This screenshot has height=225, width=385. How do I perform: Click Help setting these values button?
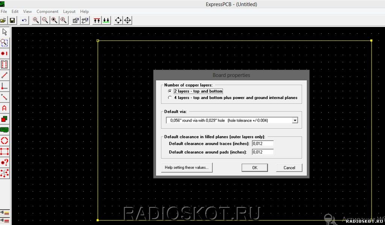click(x=186, y=168)
